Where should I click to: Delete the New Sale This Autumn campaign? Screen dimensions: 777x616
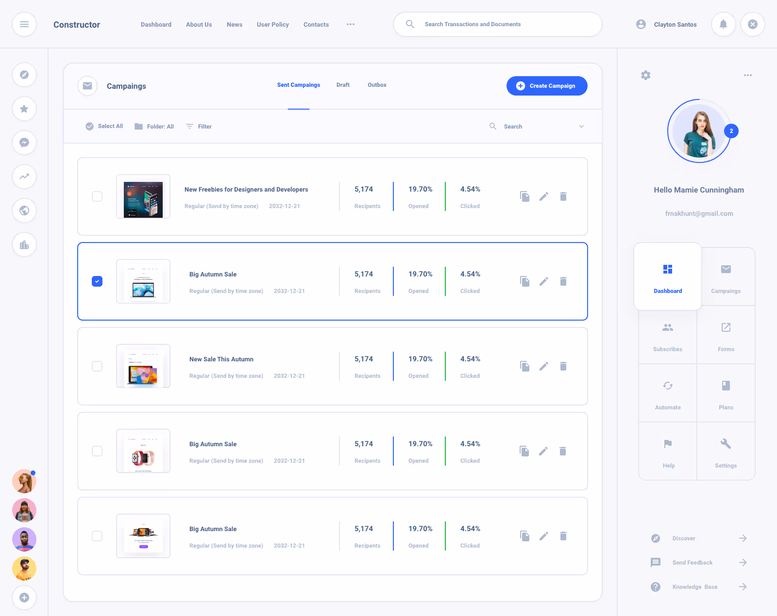[563, 366]
